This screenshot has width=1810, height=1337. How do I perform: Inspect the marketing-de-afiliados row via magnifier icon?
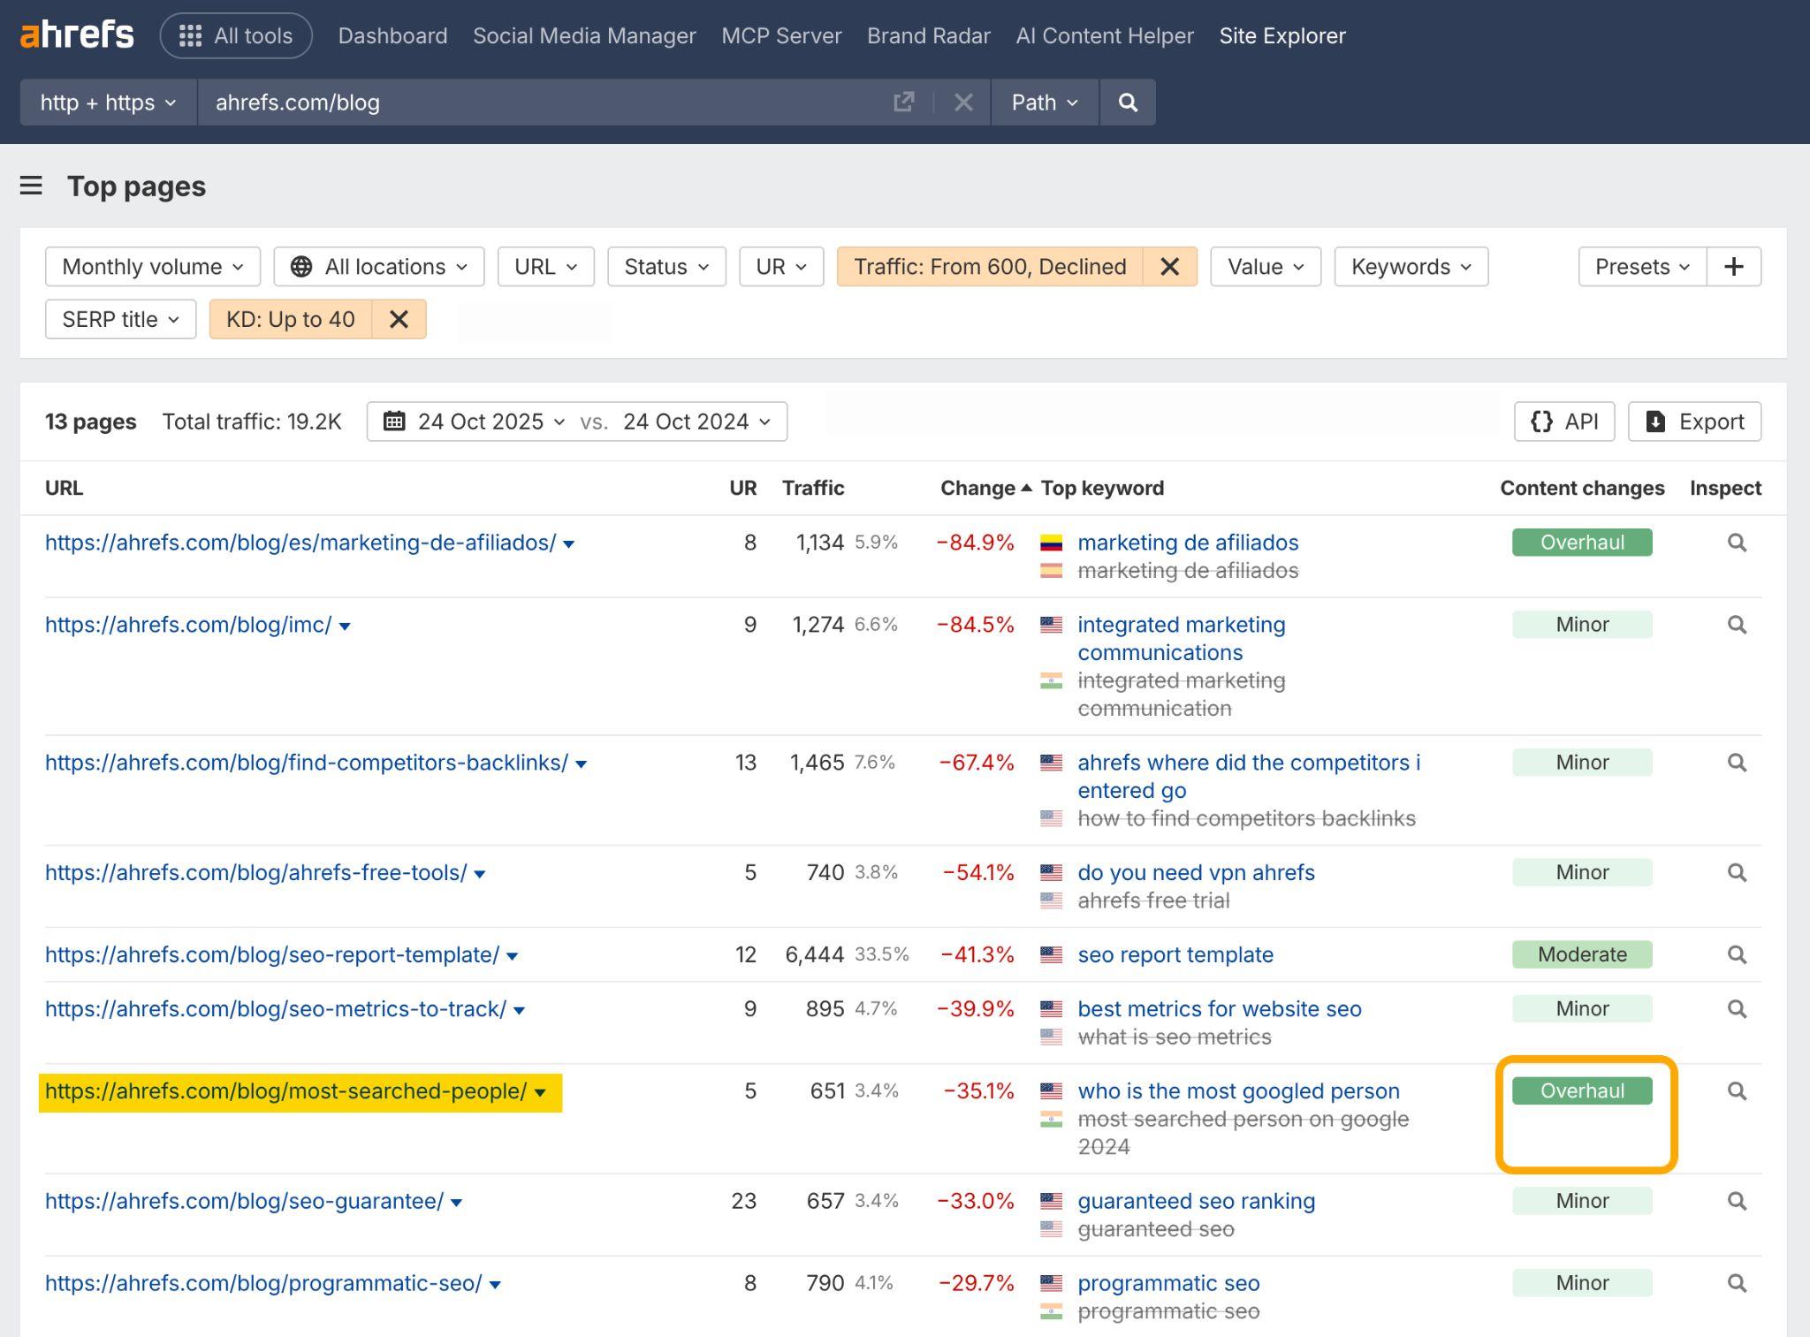pos(1737,543)
